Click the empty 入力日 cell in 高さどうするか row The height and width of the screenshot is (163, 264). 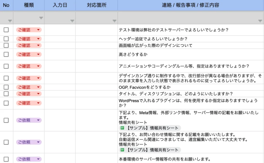click(x=60, y=54)
